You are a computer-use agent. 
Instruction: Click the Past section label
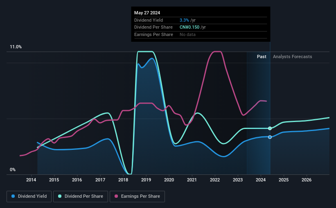262,57
